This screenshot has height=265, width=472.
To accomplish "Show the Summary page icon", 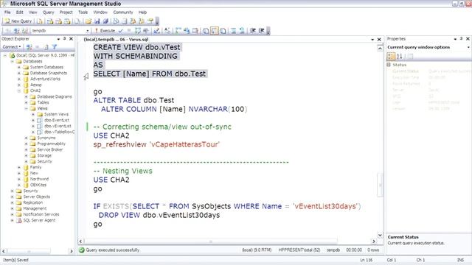I will point(125,21).
